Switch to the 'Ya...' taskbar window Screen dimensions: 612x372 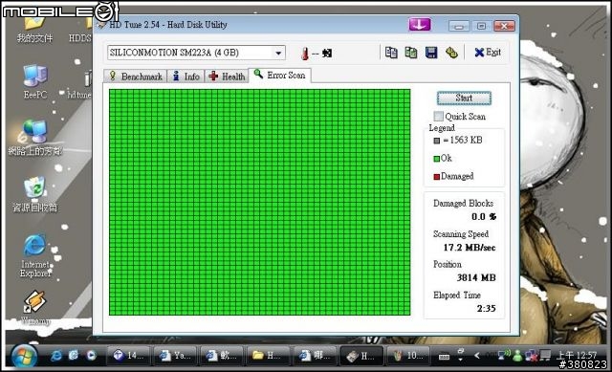[174, 356]
